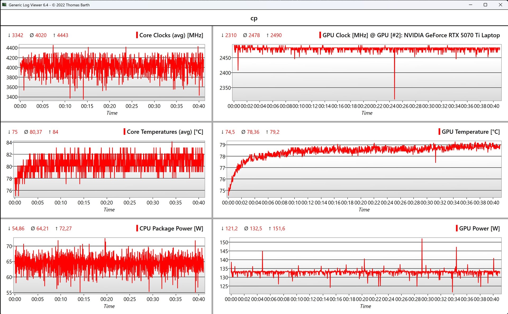Click the GPU Power maximum 151,6 label
Image resolution: width=508 pixels, height=314 pixels.
pyautogui.click(x=279, y=228)
